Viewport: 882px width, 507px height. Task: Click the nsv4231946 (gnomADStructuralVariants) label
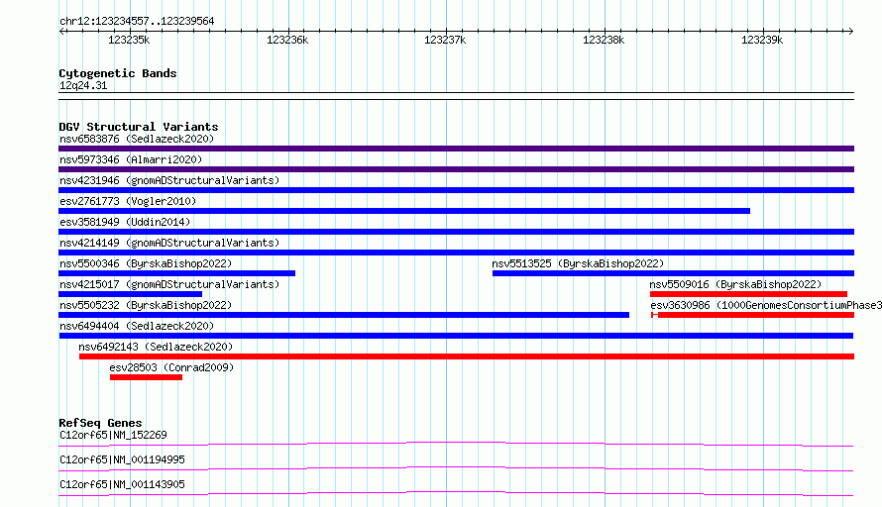tap(169, 180)
